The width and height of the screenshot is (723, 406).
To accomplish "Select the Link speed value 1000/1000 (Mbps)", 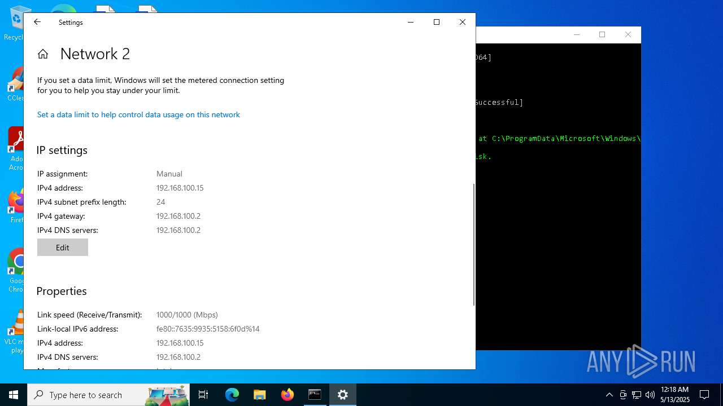I will coord(187,315).
